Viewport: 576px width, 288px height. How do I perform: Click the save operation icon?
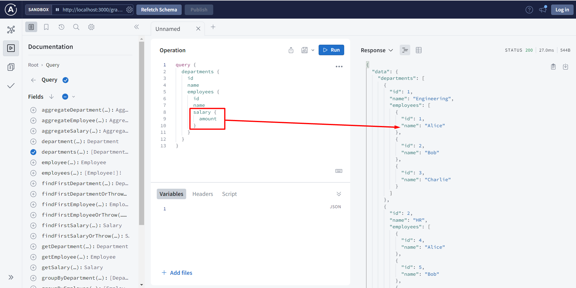click(x=305, y=50)
